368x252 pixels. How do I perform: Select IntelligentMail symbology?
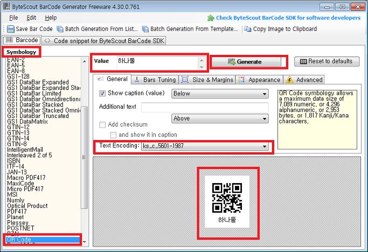pyautogui.click(x=25, y=150)
